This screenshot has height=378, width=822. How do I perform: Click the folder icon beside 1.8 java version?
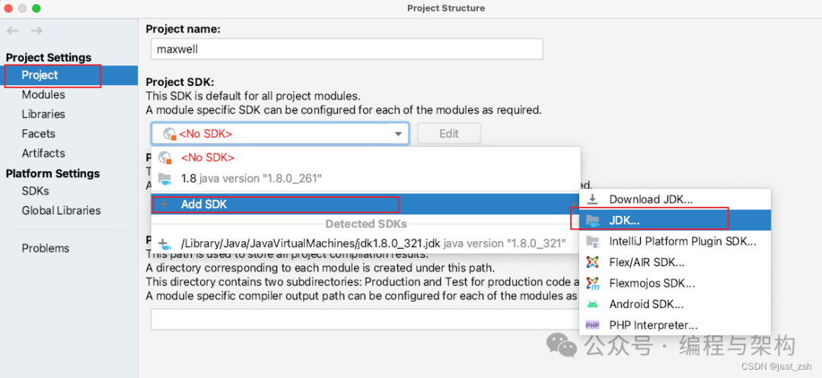tap(165, 179)
